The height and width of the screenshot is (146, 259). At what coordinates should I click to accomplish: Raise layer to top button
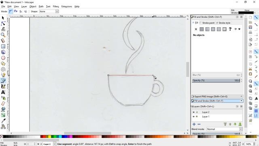225,124
